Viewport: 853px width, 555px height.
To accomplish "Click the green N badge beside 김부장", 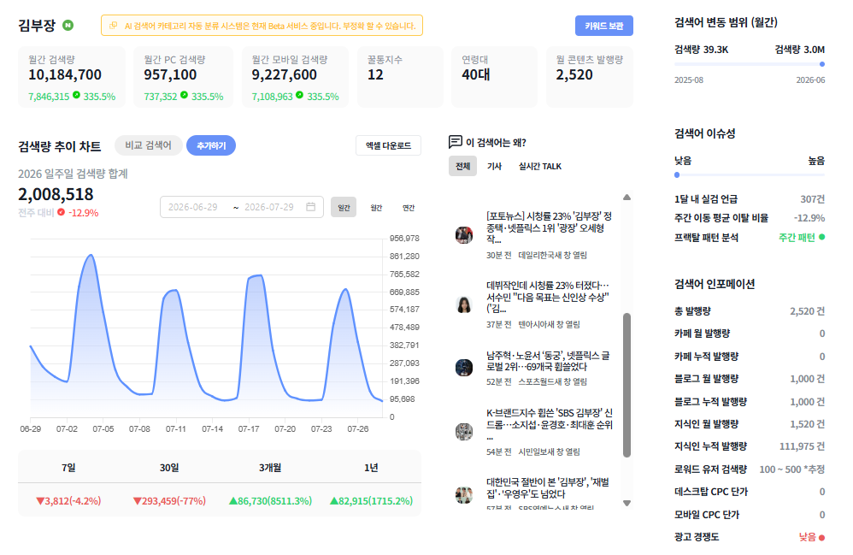I will [68, 25].
